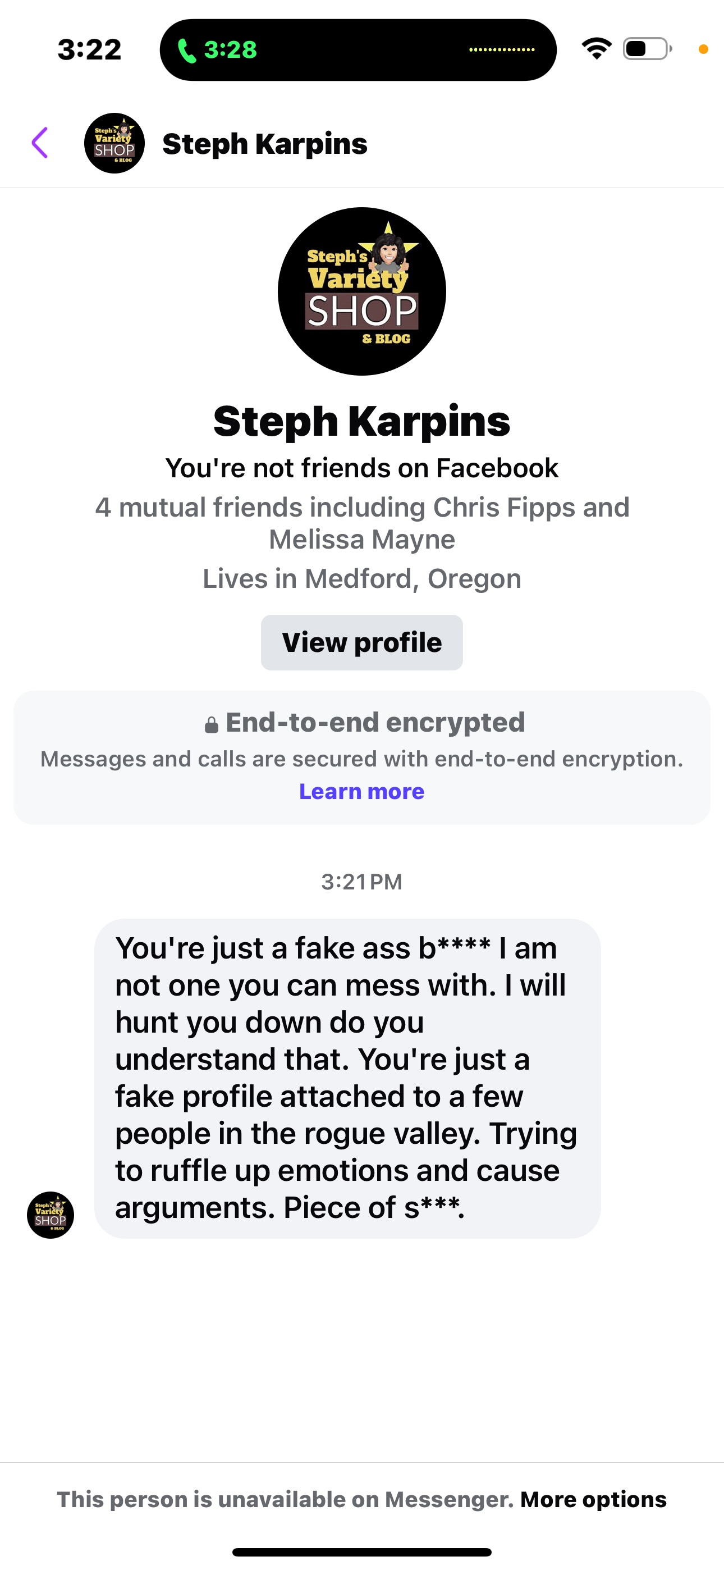Tap the Wi-Fi status icon

point(597,49)
